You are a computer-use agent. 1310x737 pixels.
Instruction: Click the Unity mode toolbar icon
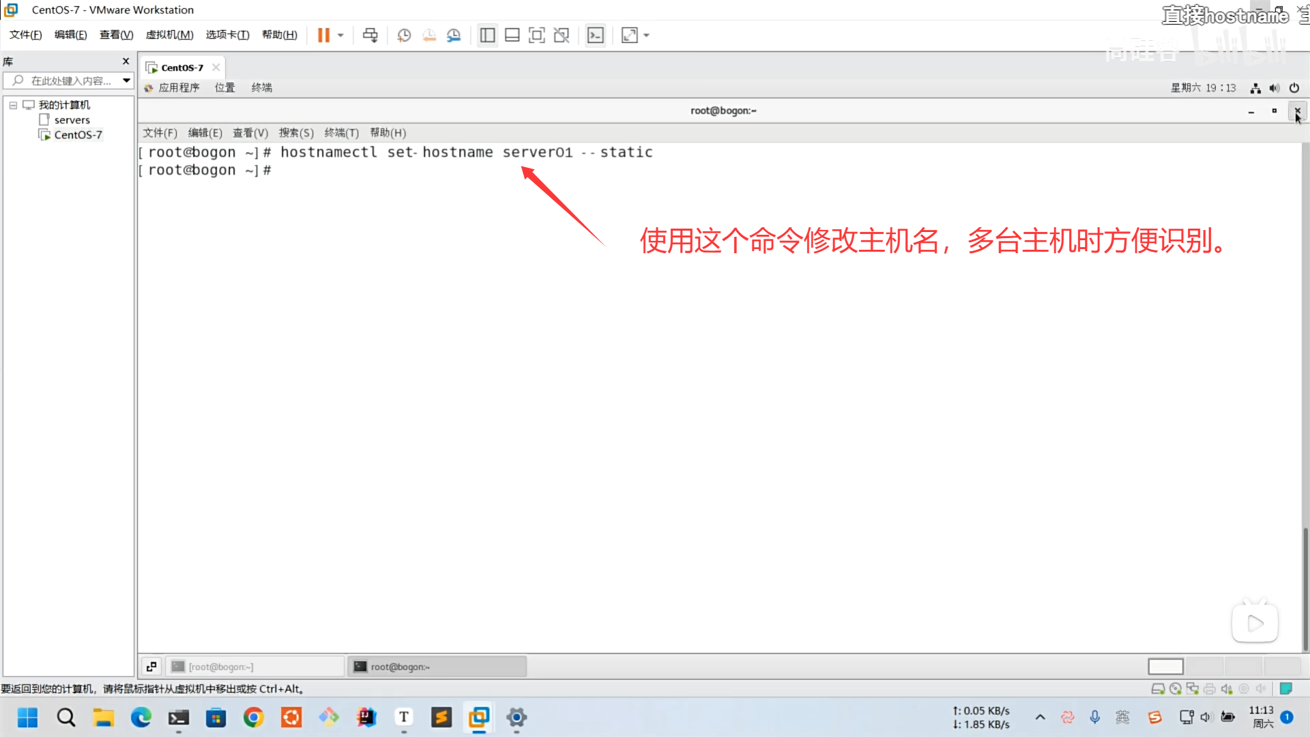pyautogui.click(x=562, y=35)
